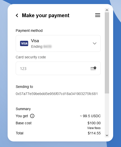
Task: Click the Make your payment heading
Action: pos(46,15)
